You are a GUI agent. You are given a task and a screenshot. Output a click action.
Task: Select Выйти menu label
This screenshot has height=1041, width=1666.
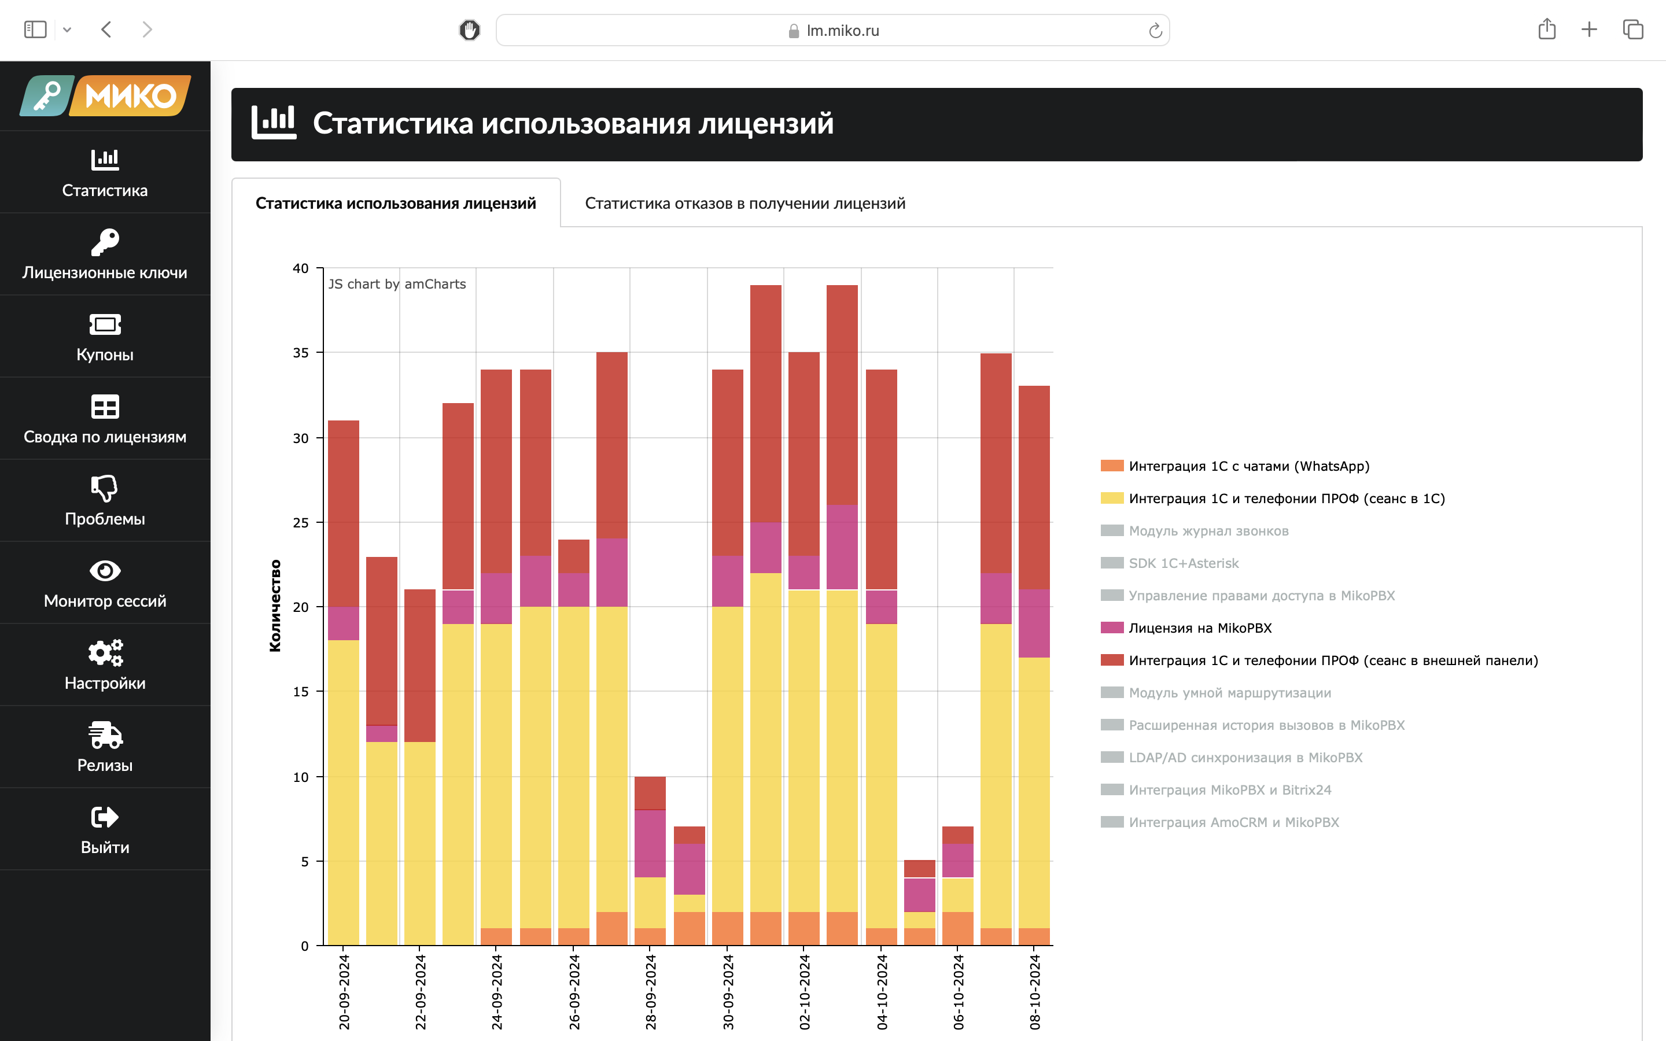coord(105,847)
